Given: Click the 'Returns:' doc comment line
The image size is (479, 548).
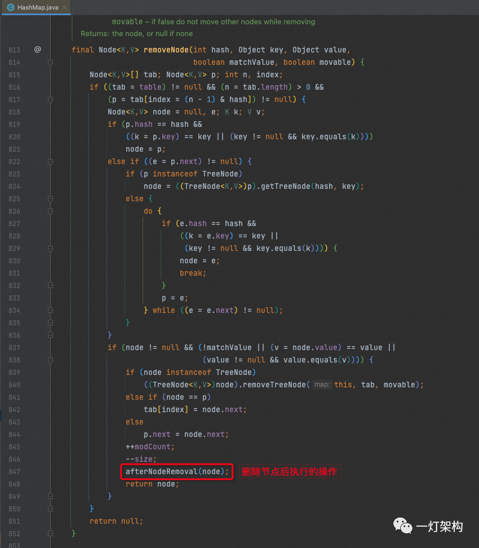Looking at the screenshot, I should pos(136,34).
